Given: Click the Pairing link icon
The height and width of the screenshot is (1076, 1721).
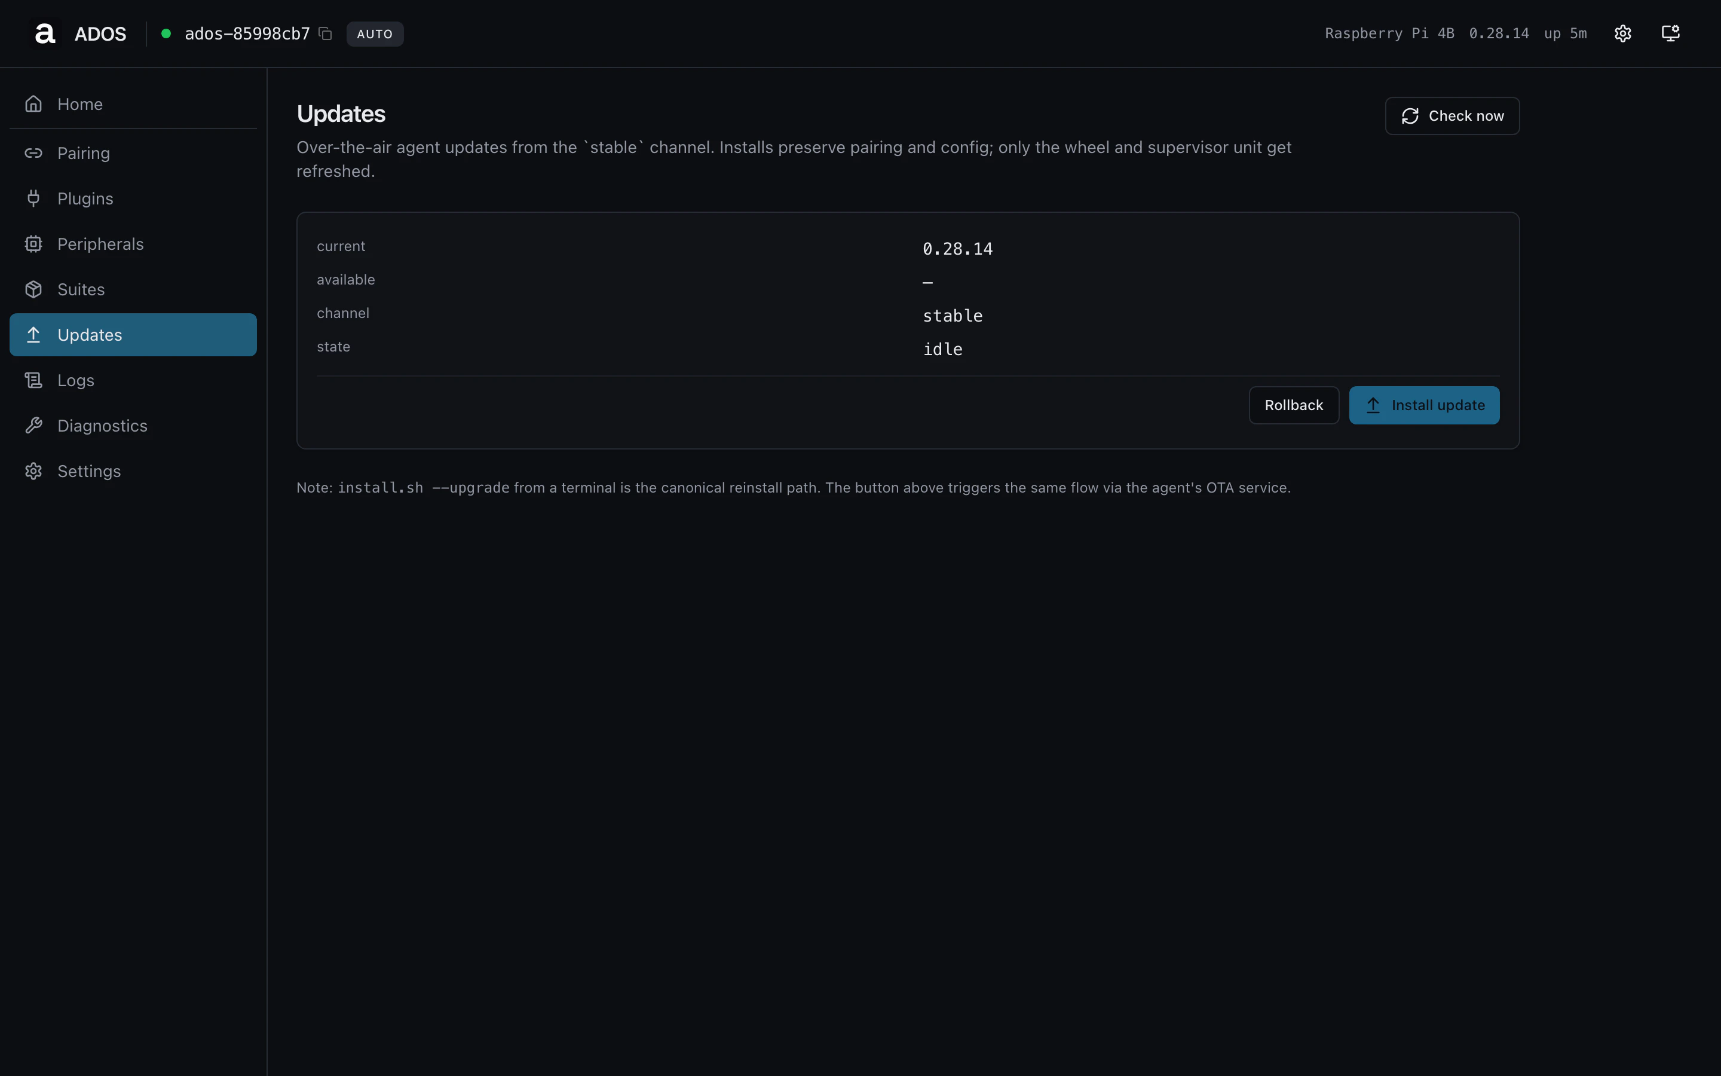Looking at the screenshot, I should click(x=33, y=153).
